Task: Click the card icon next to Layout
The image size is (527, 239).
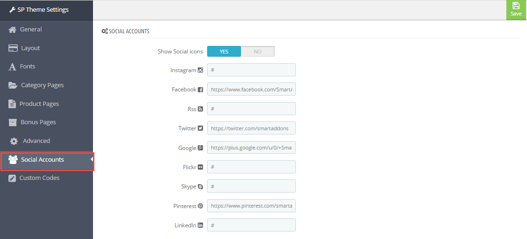Action: pyautogui.click(x=13, y=48)
